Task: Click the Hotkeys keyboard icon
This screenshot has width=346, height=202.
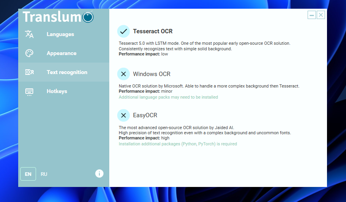Action: coord(29,91)
